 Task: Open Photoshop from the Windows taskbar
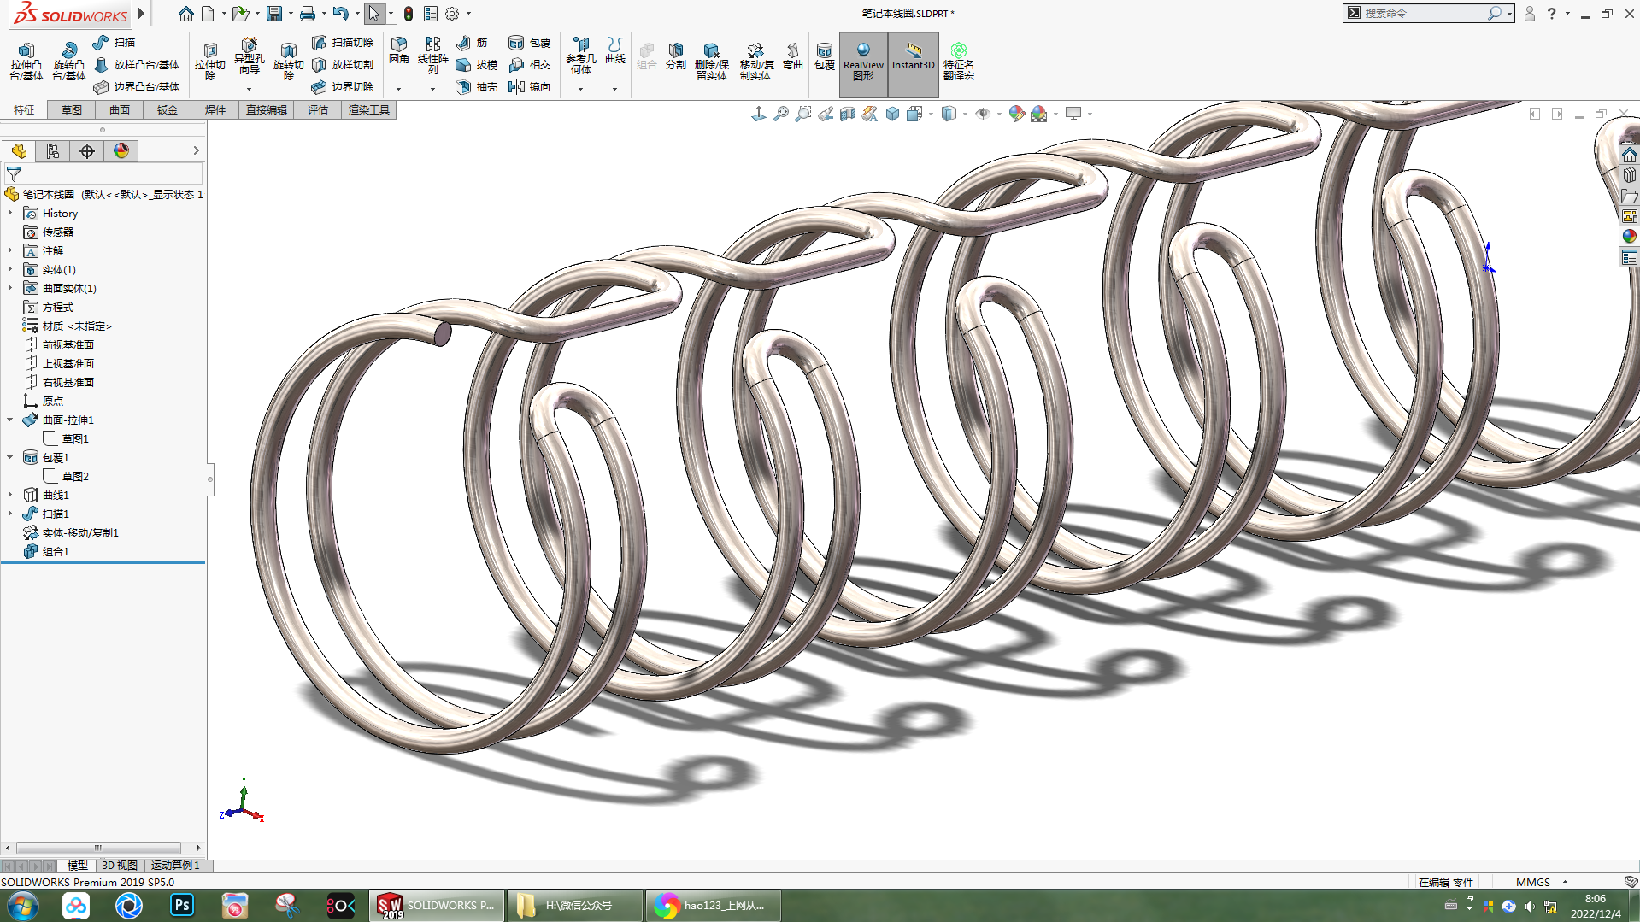(x=182, y=905)
